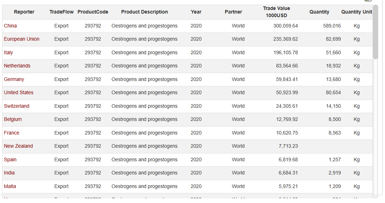Click the Trade Value 1000USD column header
Viewport: 385px width, 203px height.
coord(277,12)
